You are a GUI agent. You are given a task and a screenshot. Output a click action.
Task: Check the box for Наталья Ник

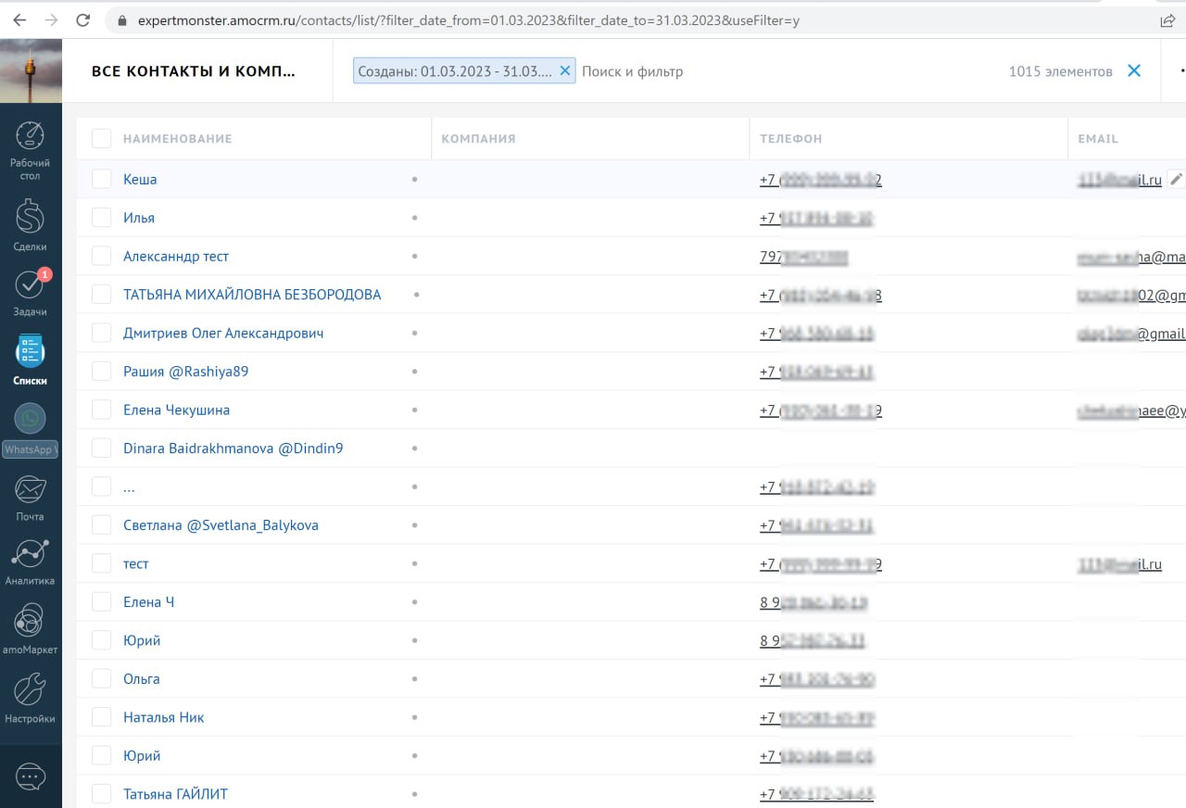click(101, 717)
